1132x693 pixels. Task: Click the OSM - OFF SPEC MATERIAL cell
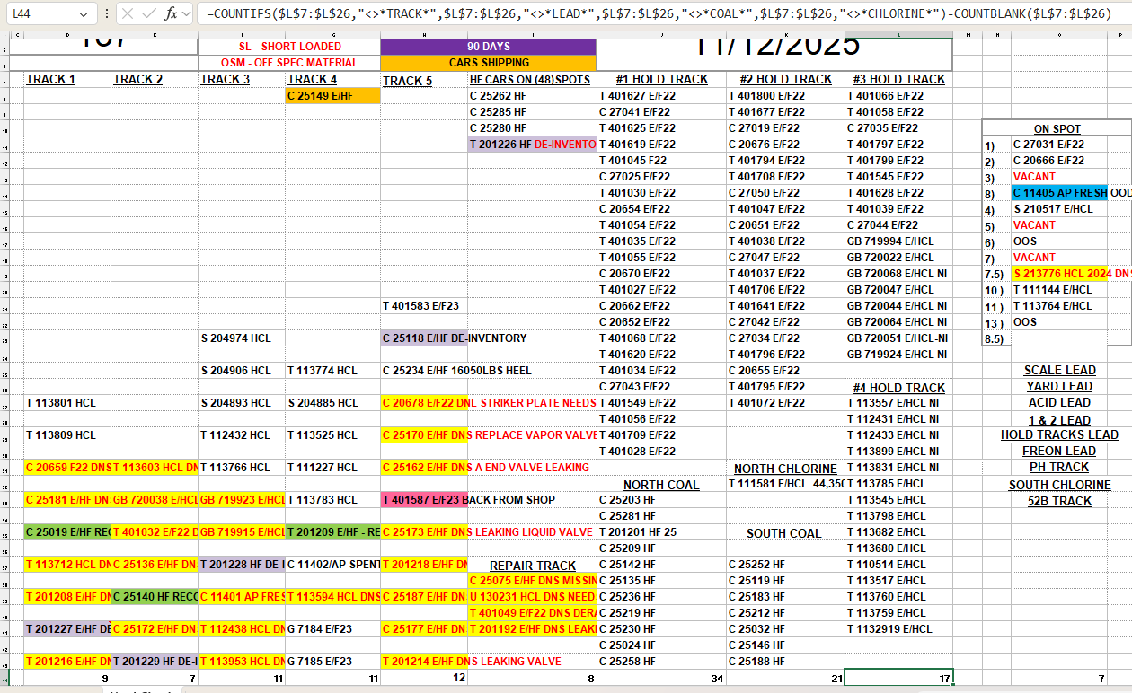click(289, 63)
